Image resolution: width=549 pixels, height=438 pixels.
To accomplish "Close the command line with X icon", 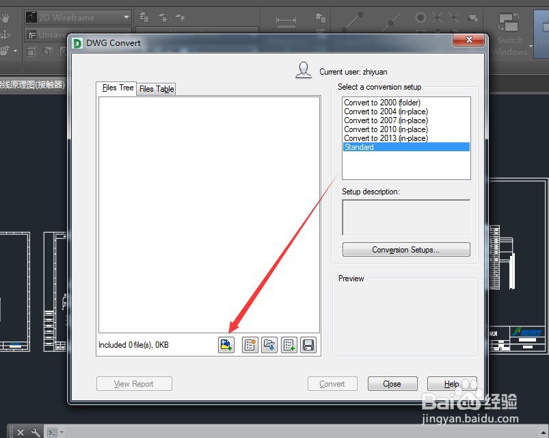I will click(x=21, y=433).
